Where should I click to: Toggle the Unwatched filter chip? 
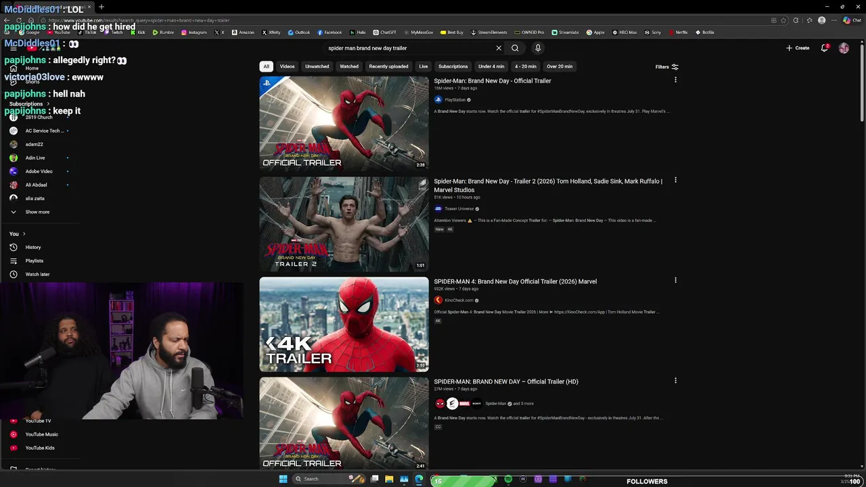[317, 66]
